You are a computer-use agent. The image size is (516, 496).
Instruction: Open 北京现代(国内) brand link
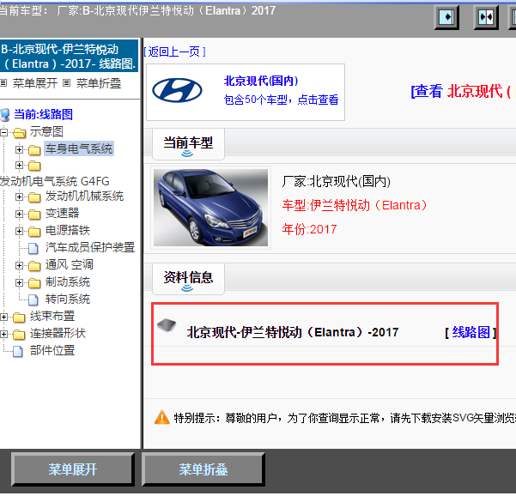pyautogui.click(x=261, y=81)
